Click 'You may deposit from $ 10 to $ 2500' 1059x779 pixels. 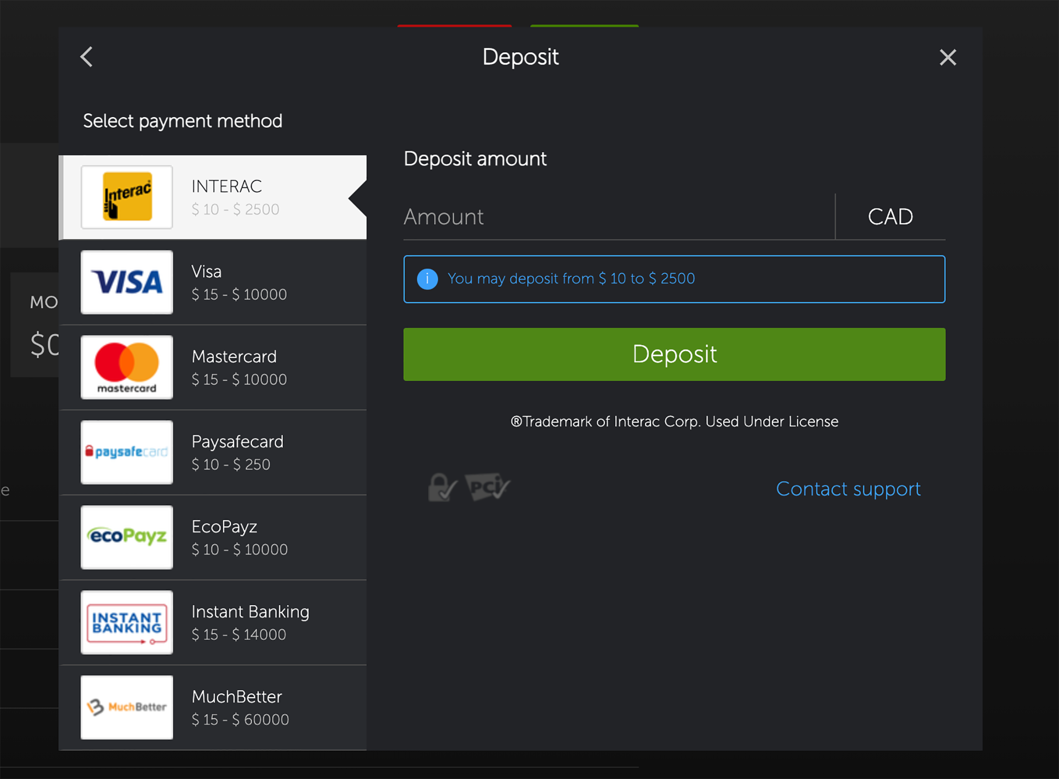[x=570, y=279]
